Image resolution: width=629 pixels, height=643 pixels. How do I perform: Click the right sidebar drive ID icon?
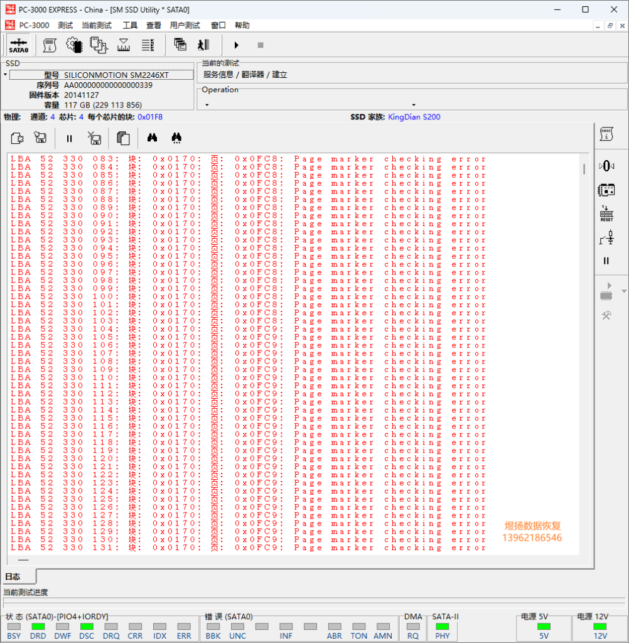(606, 134)
